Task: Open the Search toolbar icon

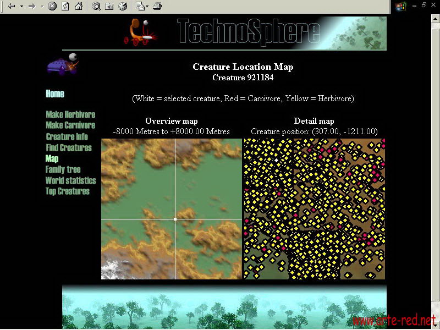Action: 96,6
